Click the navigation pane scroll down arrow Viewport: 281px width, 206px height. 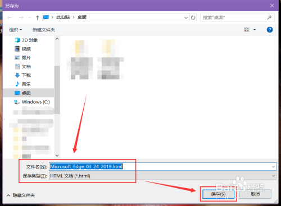[57, 155]
